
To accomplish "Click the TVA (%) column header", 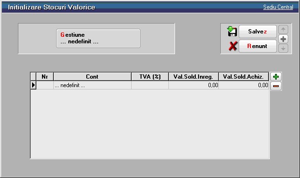I will (150, 77).
